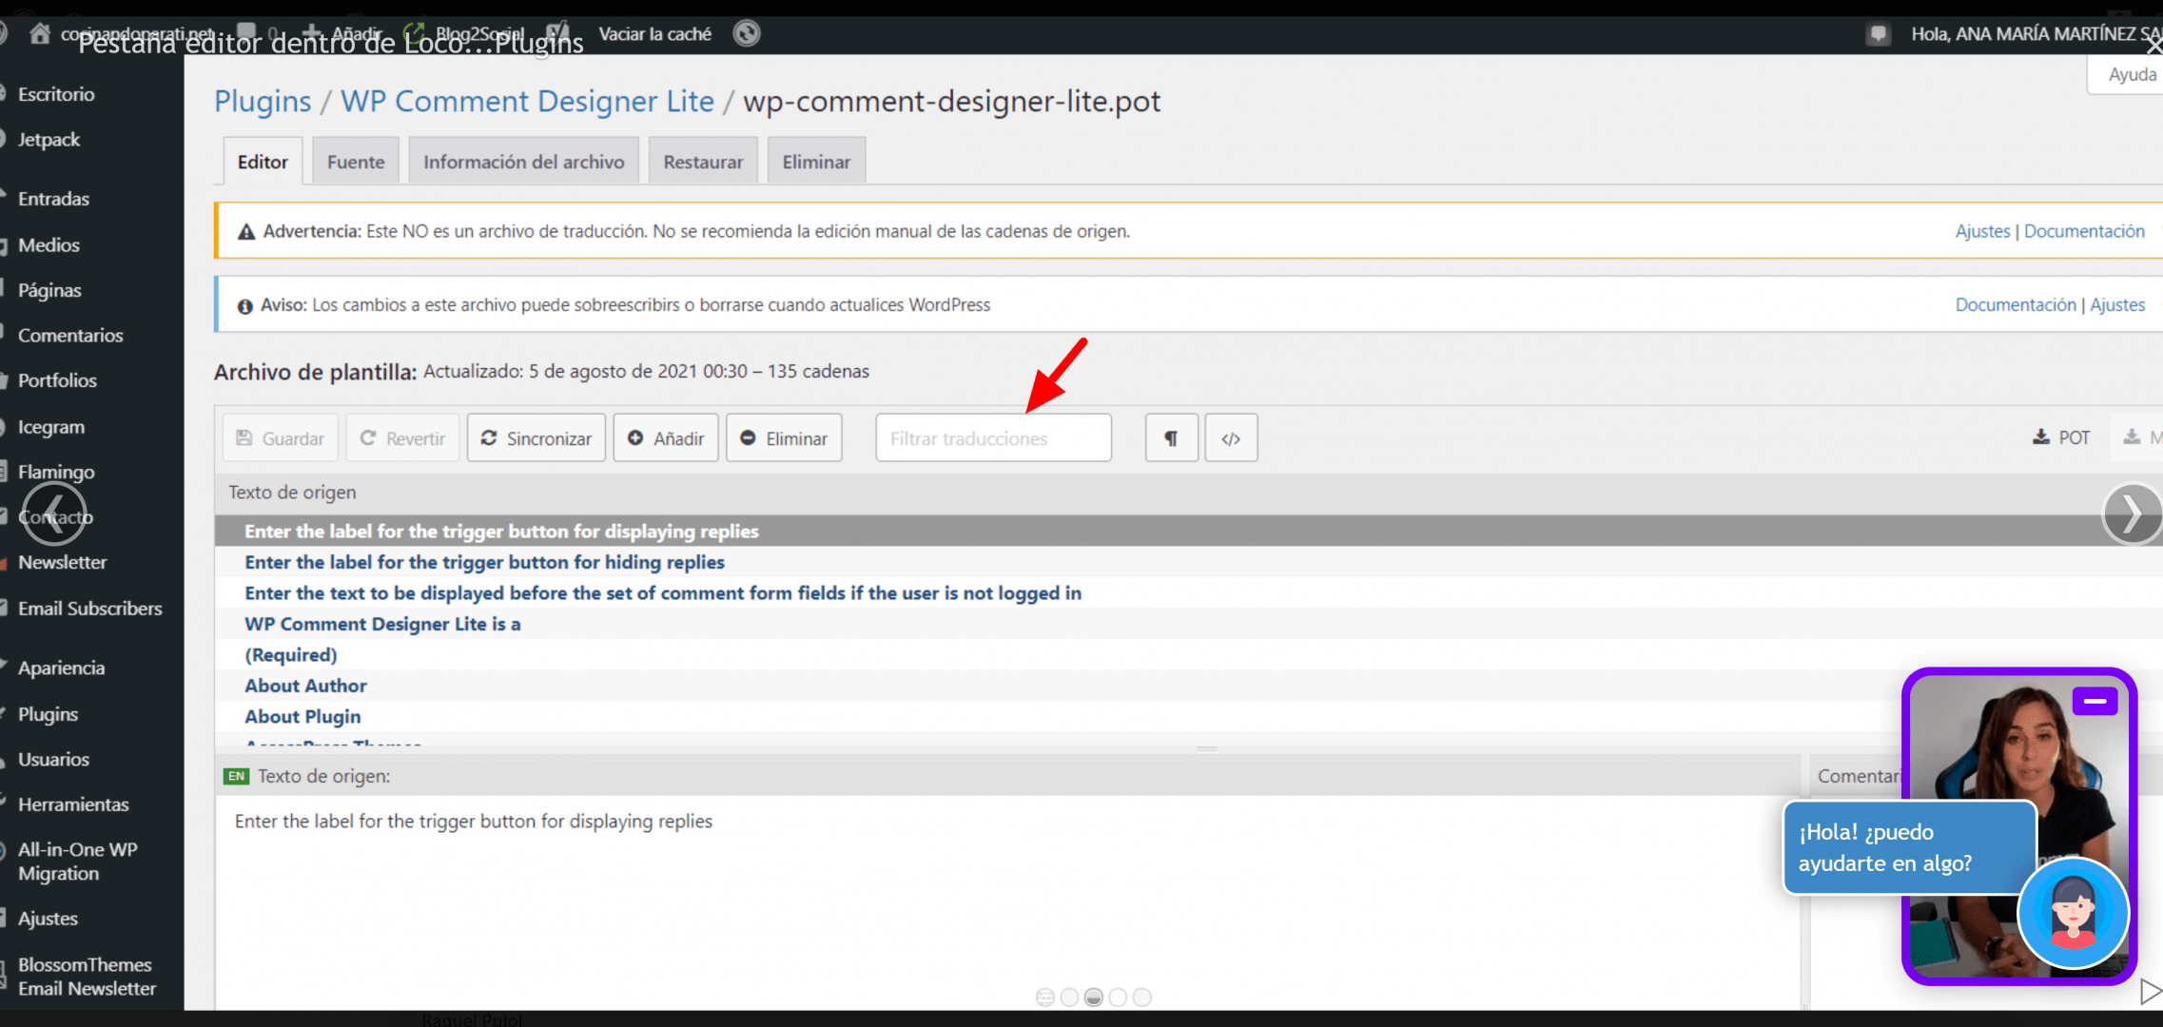Select 'WP Comment Designer Lite is a' row
This screenshot has width=2163, height=1027.
1187,624
